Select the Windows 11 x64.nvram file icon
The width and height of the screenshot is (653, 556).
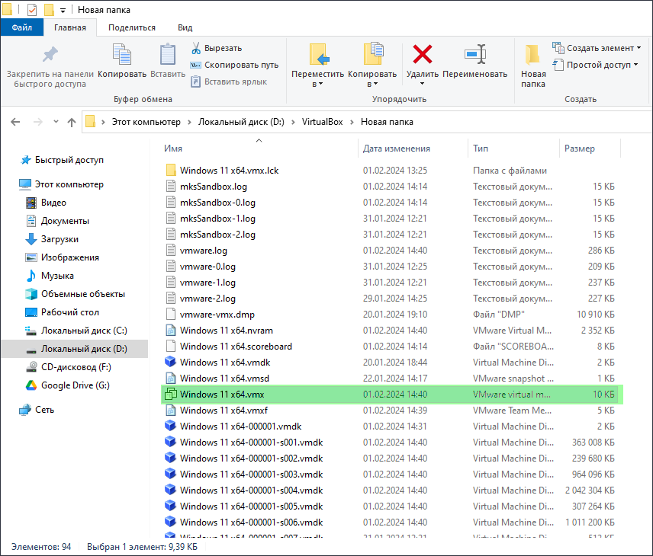point(171,331)
